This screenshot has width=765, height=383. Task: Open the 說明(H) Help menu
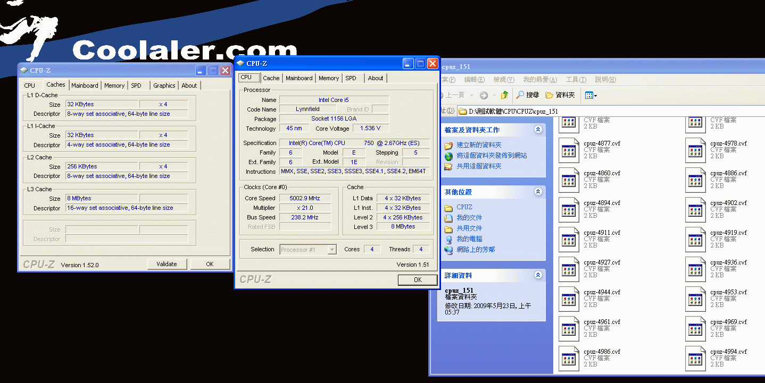(x=605, y=80)
